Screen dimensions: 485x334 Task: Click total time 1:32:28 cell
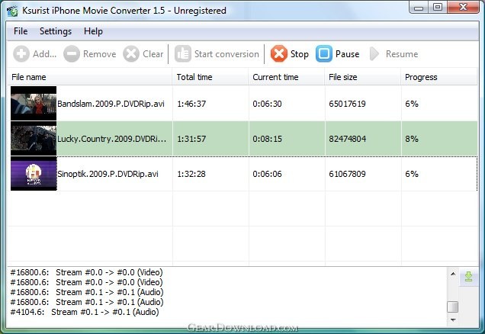tap(191, 174)
